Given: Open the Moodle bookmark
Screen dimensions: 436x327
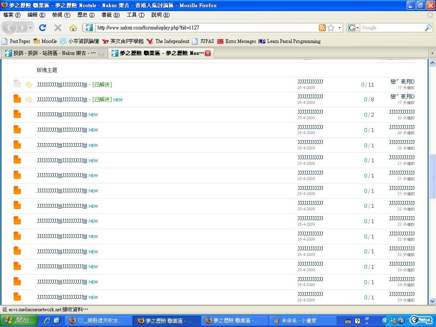Looking at the screenshot, I should [45, 41].
